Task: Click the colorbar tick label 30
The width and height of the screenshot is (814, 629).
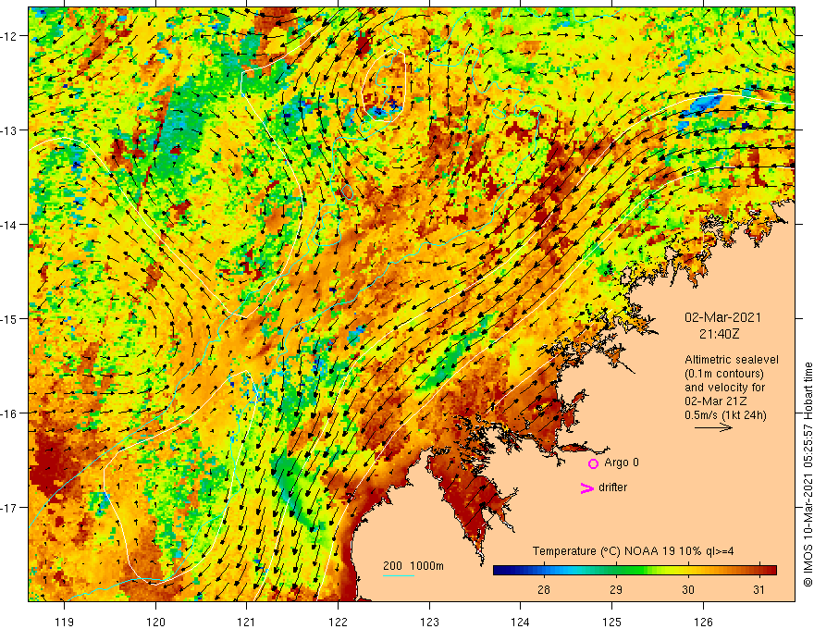Action: [688, 589]
